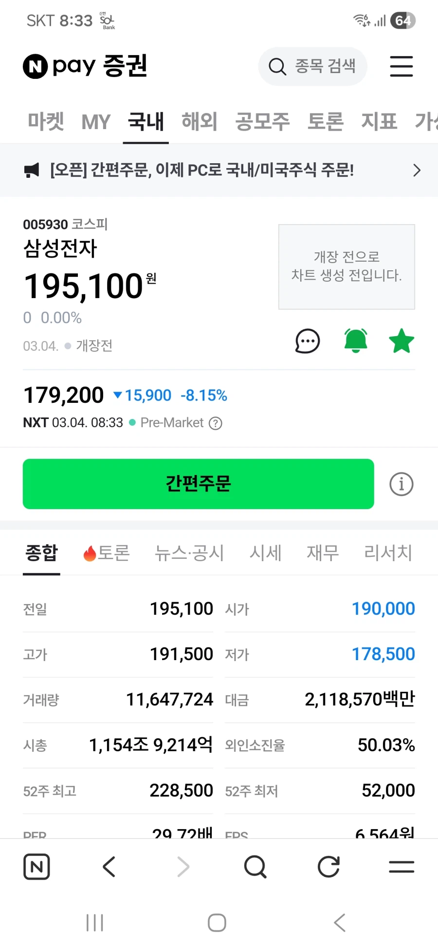
Task: Expand the 간편주문 announcement banner arrow
Action: coord(417,170)
